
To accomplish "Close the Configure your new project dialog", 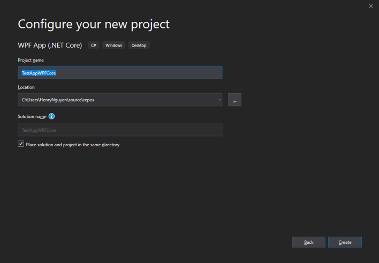I will pyautogui.click(x=371, y=6).
